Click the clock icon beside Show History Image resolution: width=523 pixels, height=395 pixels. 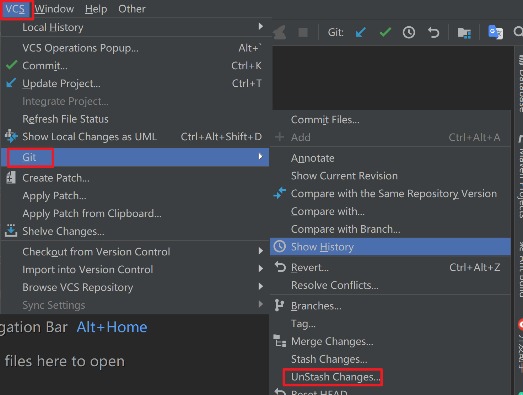[x=280, y=246]
